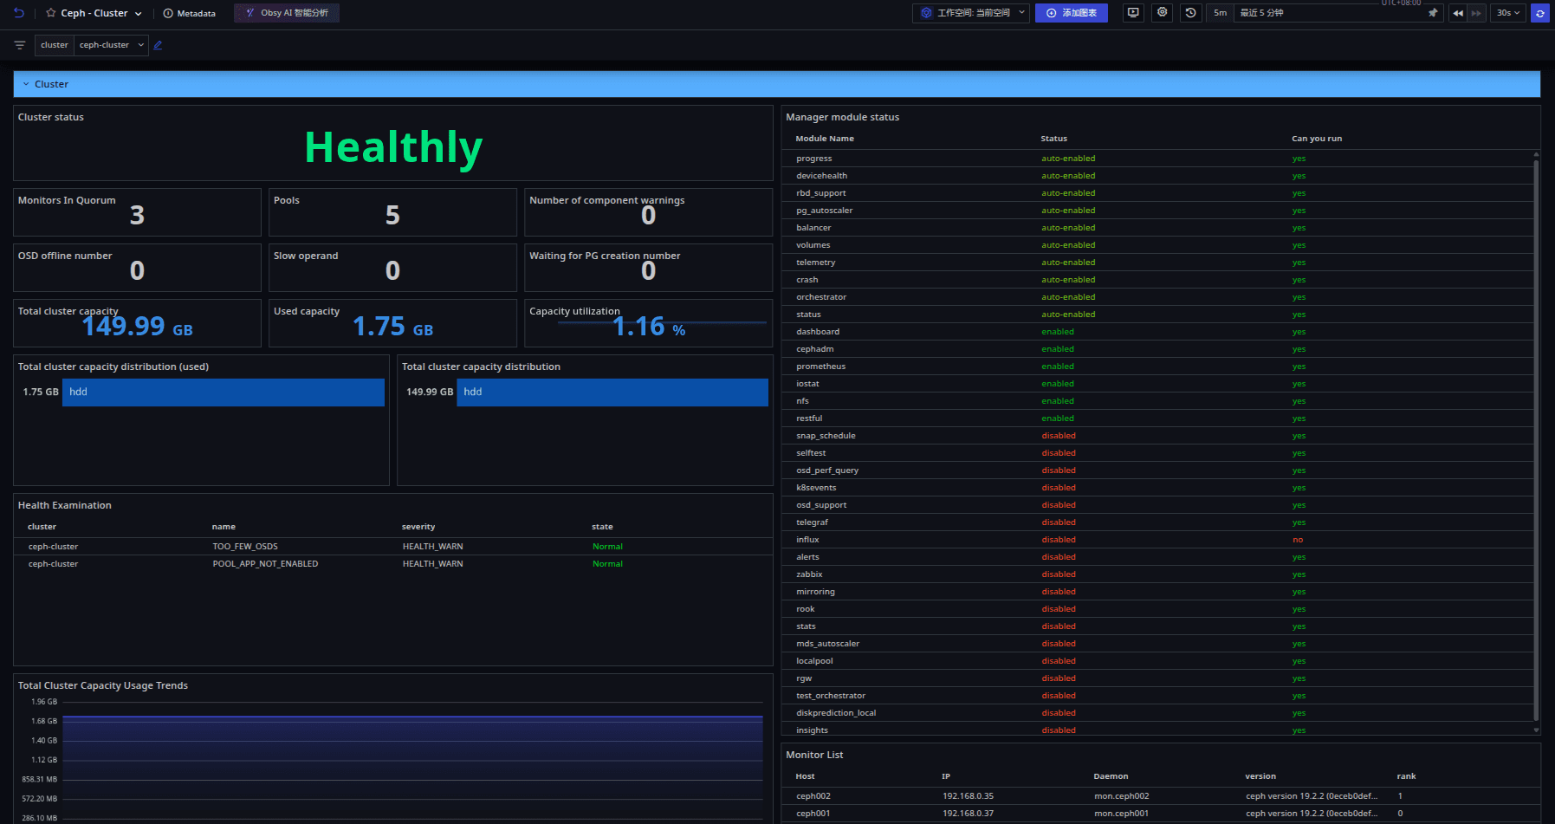
Task: Click the Slow operand value 0
Action: [x=392, y=270]
